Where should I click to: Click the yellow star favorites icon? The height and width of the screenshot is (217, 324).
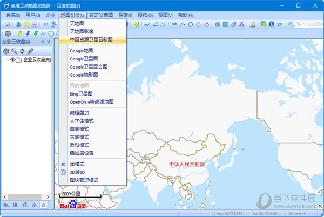tap(26, 24)
